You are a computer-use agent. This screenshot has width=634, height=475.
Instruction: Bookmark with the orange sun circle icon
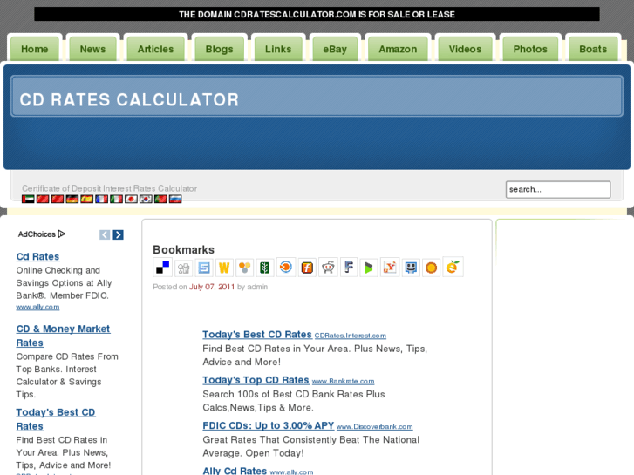432,268
